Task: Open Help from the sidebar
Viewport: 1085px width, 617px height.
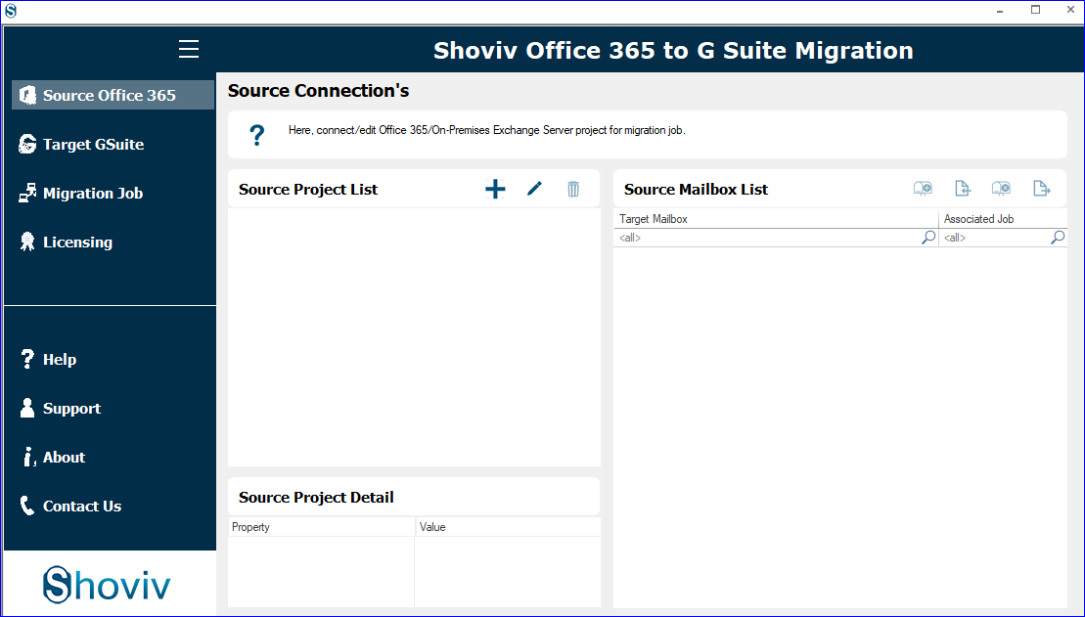Action: (60, 359)
